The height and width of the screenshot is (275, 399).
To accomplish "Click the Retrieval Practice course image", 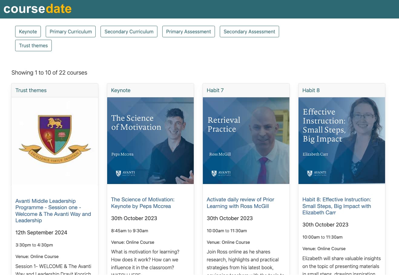I will pos(246,140).
